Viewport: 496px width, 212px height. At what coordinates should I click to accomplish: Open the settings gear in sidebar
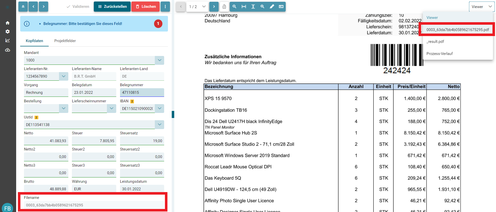click(8, 32)
